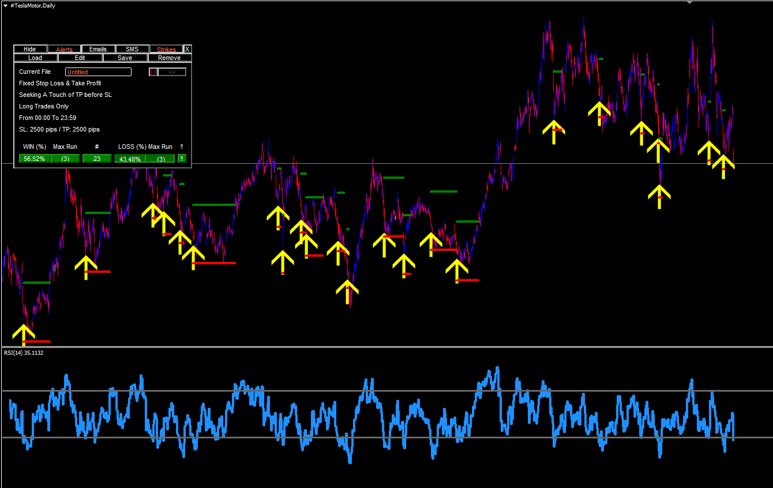
Task: Toggle the Alerts option
Action: [64, 49]
